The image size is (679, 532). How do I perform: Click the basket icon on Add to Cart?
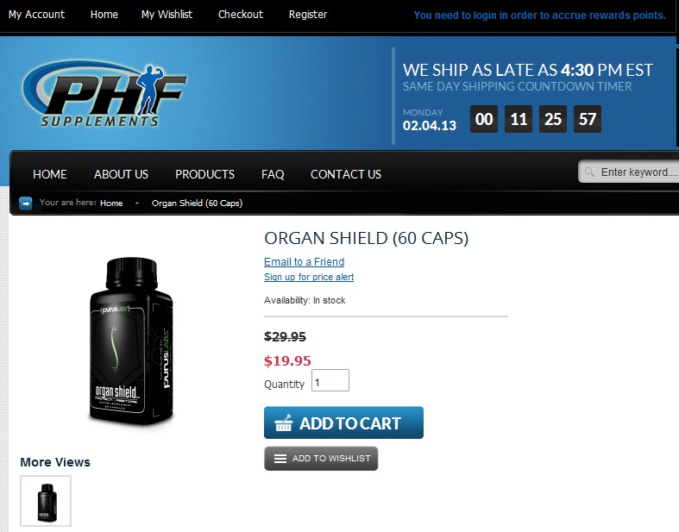[x=284, y=422]
